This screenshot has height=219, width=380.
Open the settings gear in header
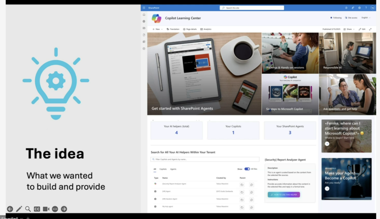(x=359, y=8)
